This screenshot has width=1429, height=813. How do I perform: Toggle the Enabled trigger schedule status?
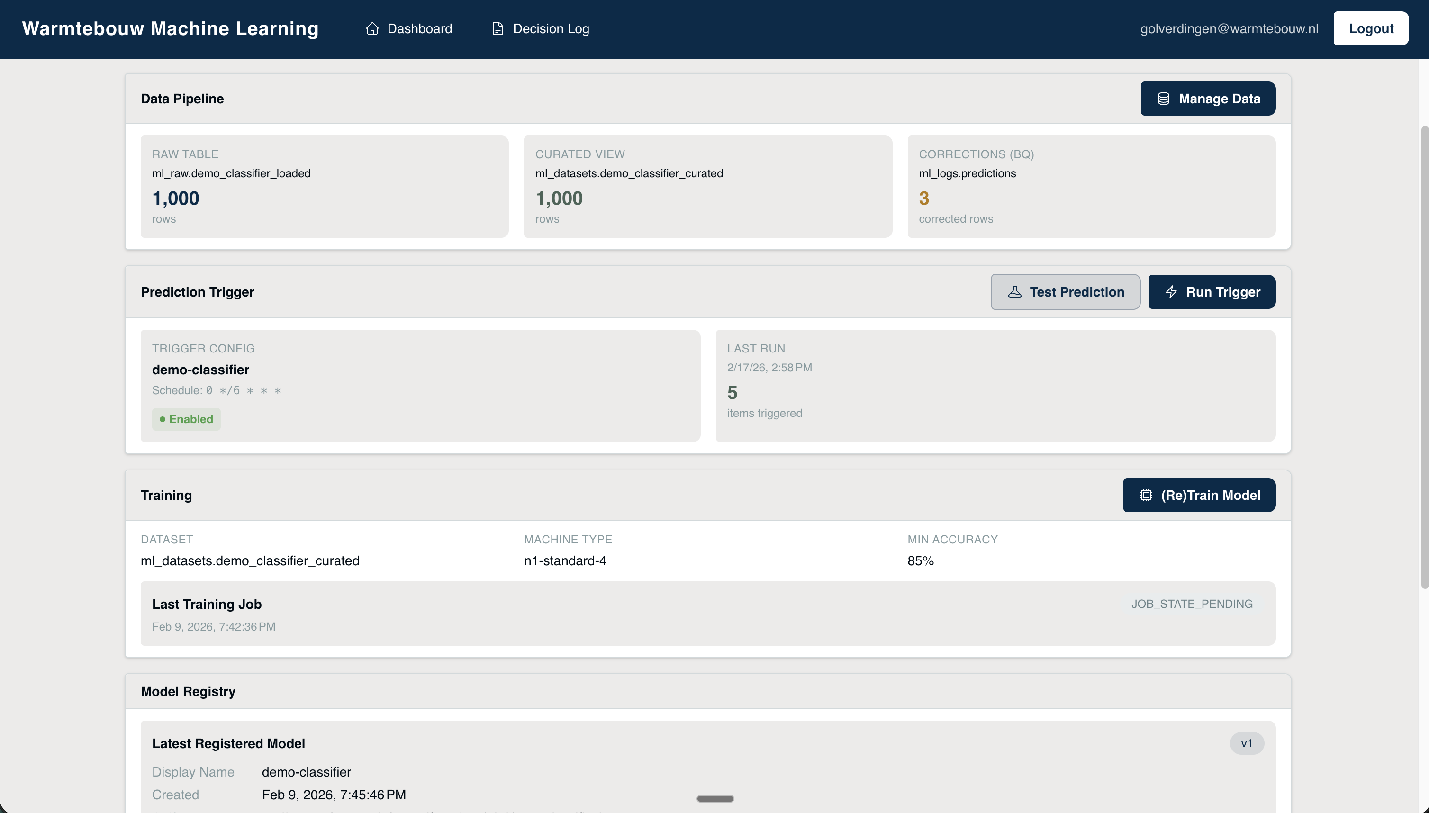pyautogui.click(x=186, y=419)
